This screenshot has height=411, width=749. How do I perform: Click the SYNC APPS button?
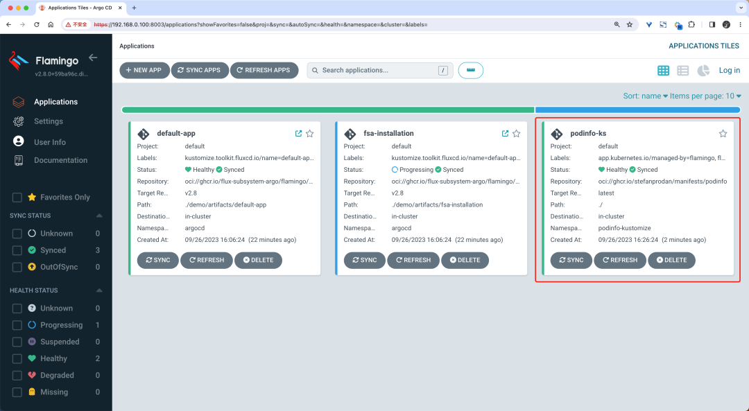pos(200,70)
